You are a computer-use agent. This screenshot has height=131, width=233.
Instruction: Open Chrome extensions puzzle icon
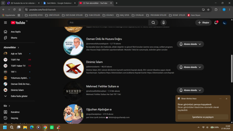pyautogui.click(x=216, y=9)
